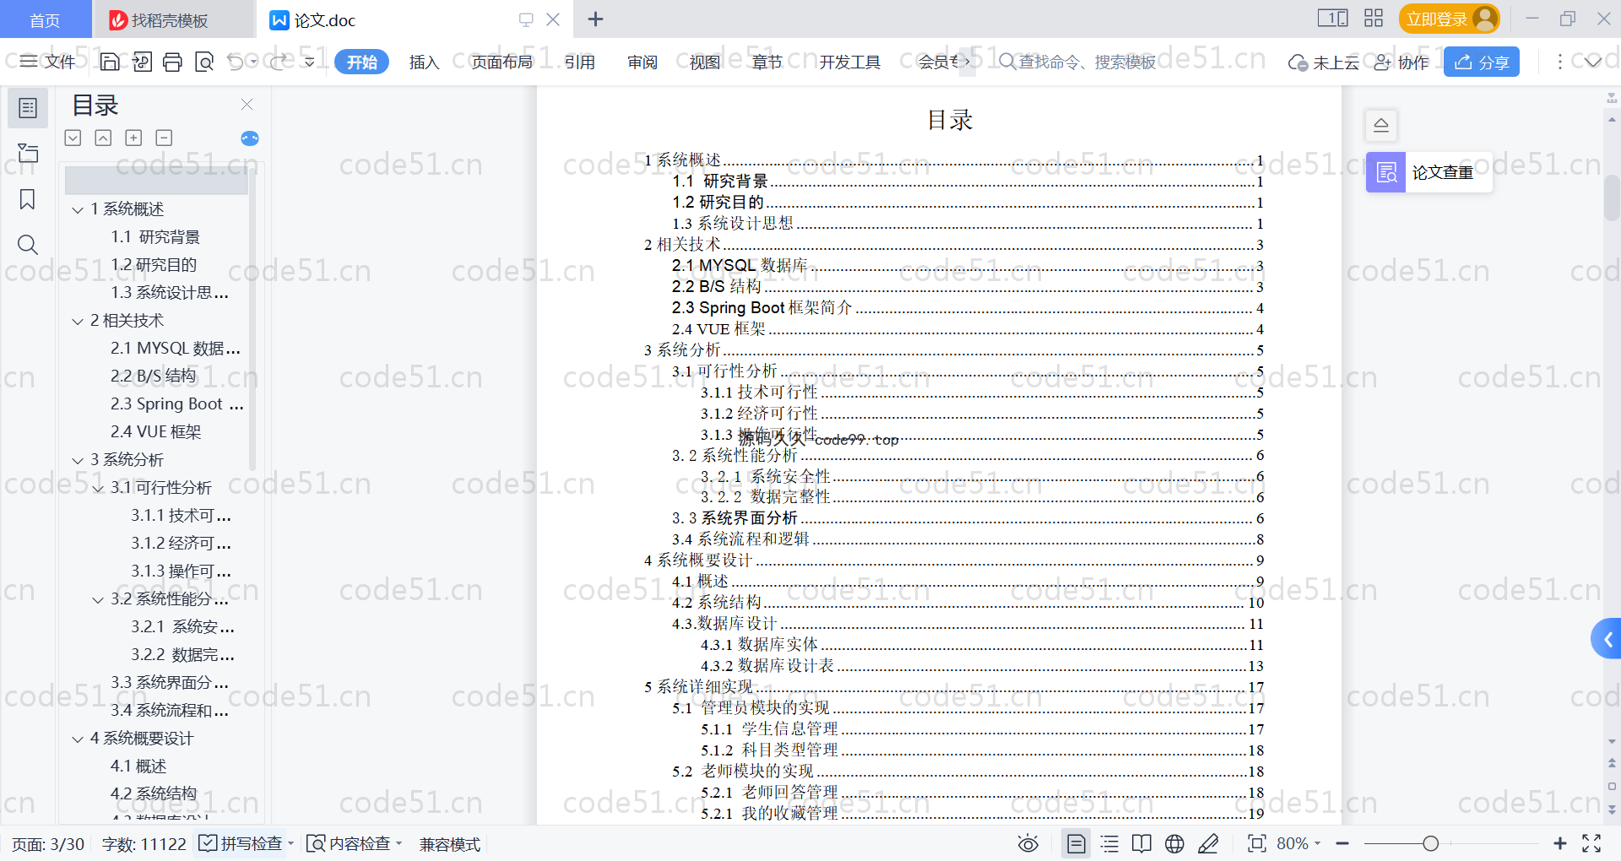1621x861 pixels.
Task: Click the search commands input field
Action: (x=1076, y=62)
